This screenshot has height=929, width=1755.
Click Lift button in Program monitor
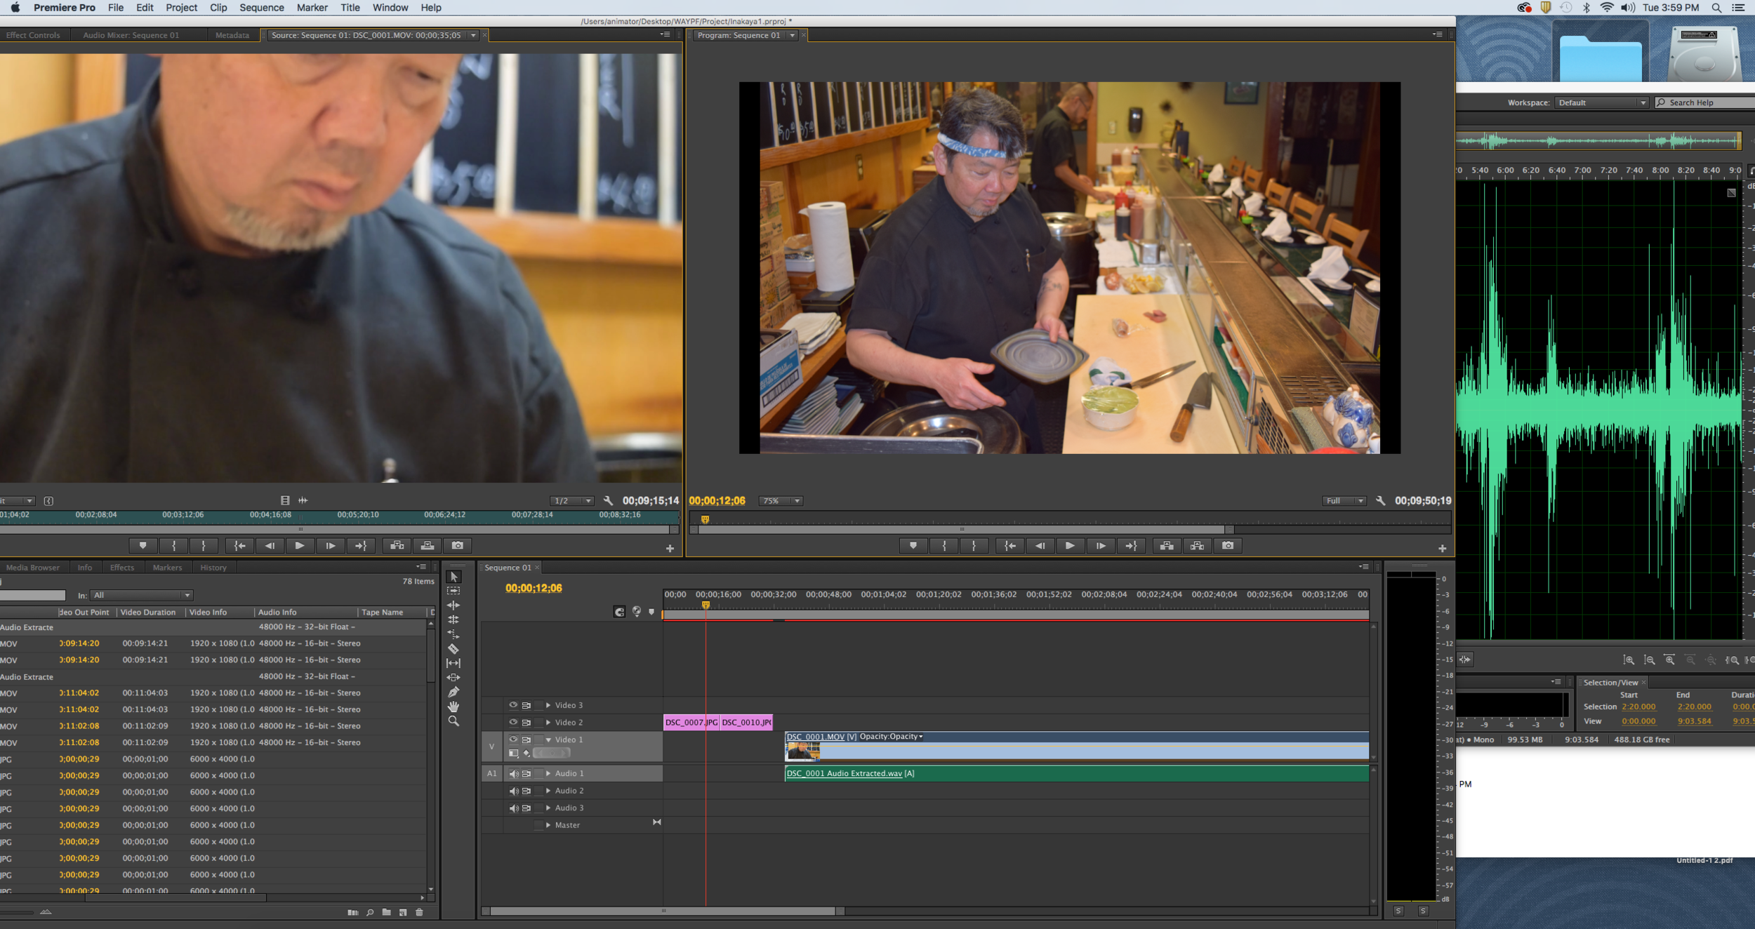[1167, 545]
